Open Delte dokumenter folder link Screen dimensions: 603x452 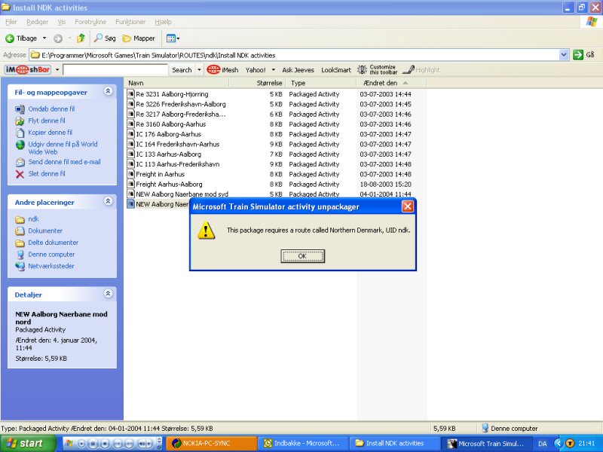[x=53, y=243]
